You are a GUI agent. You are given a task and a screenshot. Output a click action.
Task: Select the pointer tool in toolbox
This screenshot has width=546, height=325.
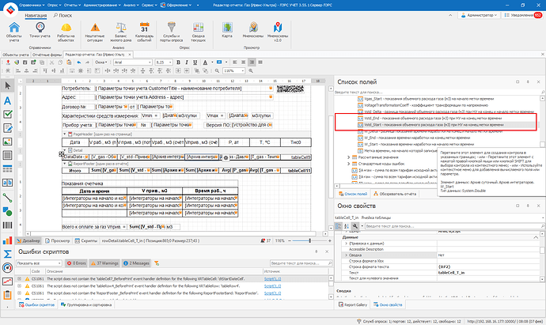7,86
